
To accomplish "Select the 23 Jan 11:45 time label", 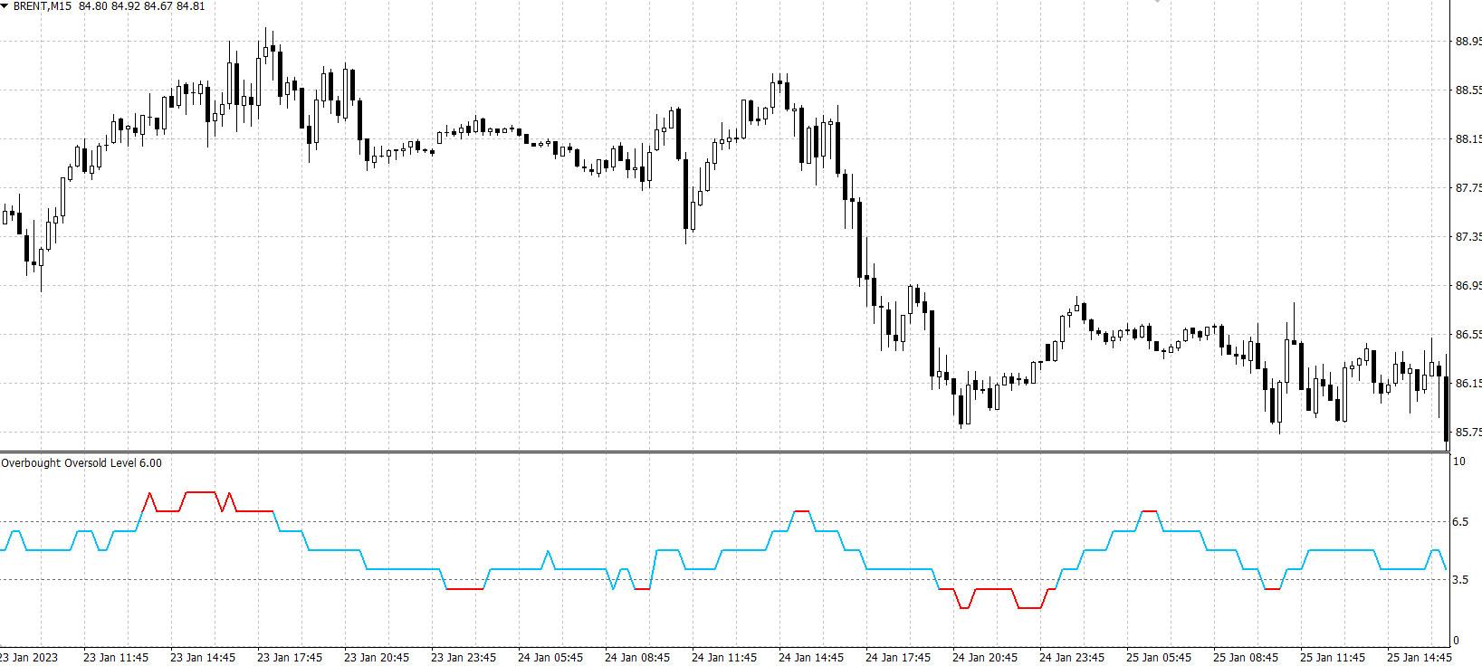I will click(116, 658).
